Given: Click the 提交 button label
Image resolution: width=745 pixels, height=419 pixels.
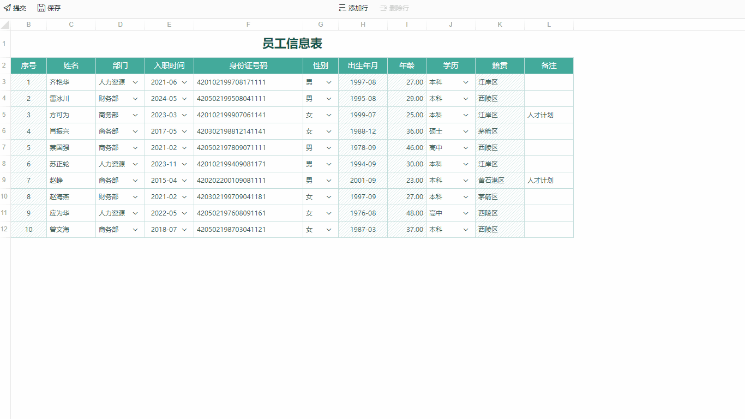Looking at the screenshot, I should click(x=20, y=8).
